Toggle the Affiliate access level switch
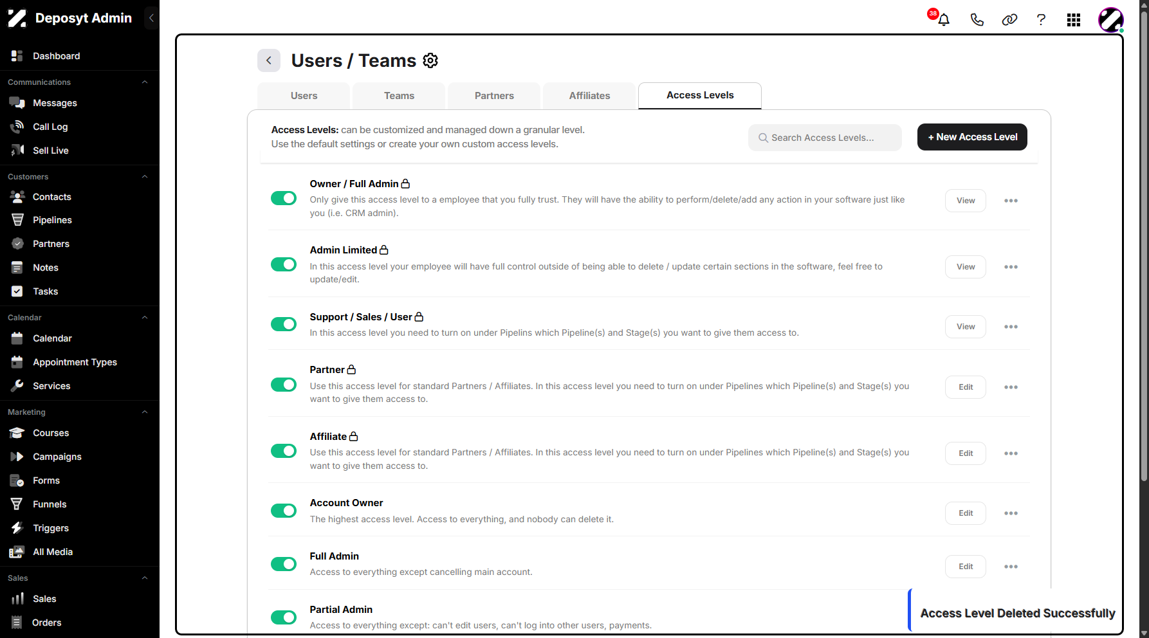Viewport: 1149px width, 638px height. click(x=284, y=451)
